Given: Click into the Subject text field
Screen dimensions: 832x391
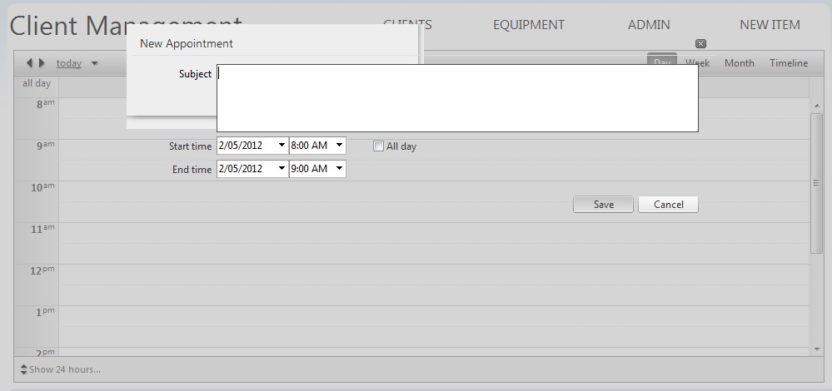Looking at the screenshot, I should (456, 98).
